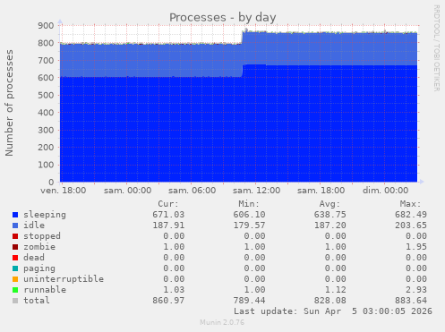Viewport: 445px width, 332px height.
Task: Click sleeping current value 671.03
Action: (168, 215)
